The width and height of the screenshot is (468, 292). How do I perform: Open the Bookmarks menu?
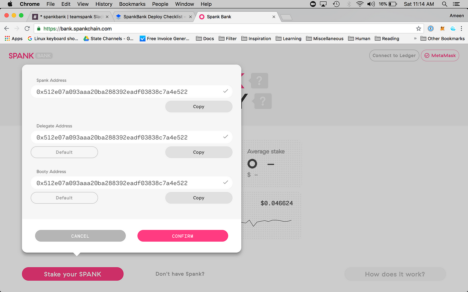click(x=132, y=4)
